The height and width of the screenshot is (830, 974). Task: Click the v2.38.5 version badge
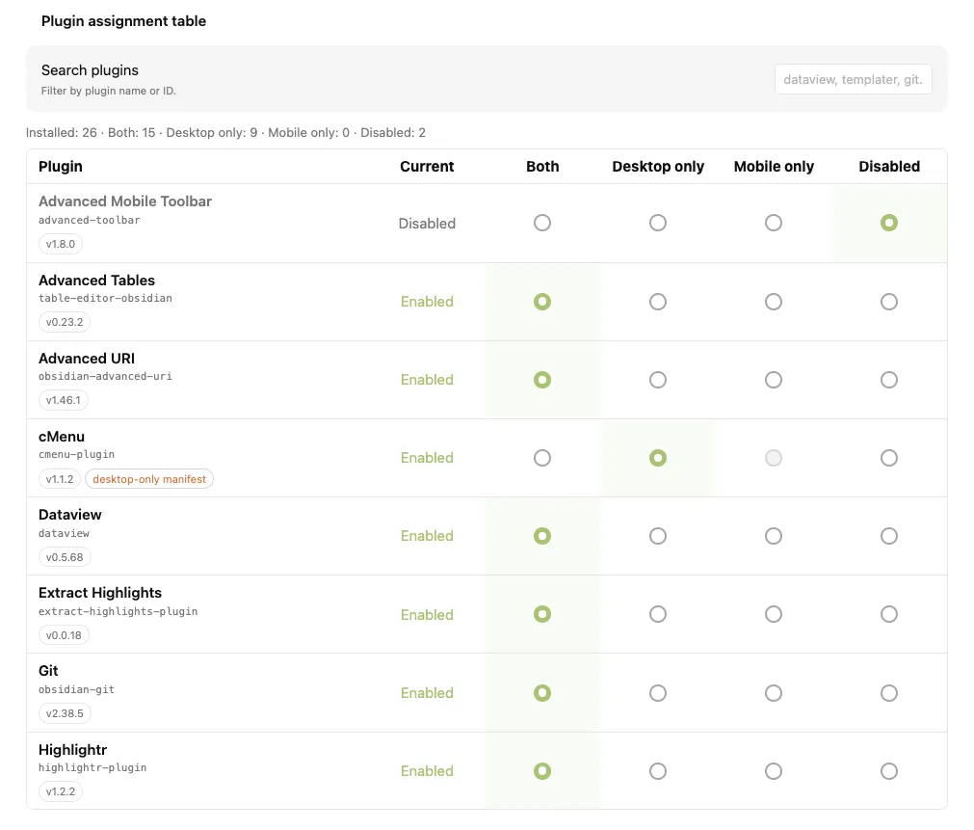pyautogui.click(x=65, y=713)
